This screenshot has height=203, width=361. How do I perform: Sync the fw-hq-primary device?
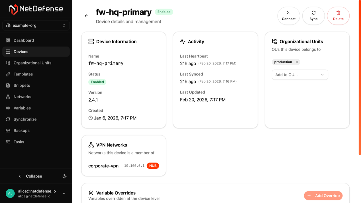point(313,16)
